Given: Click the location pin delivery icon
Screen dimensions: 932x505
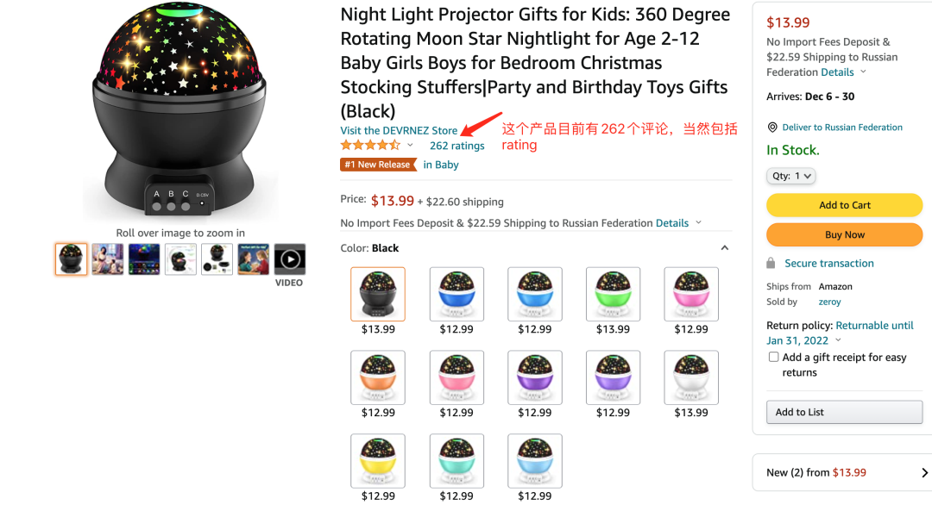Looking at the screenshot, I should (772, 128).
